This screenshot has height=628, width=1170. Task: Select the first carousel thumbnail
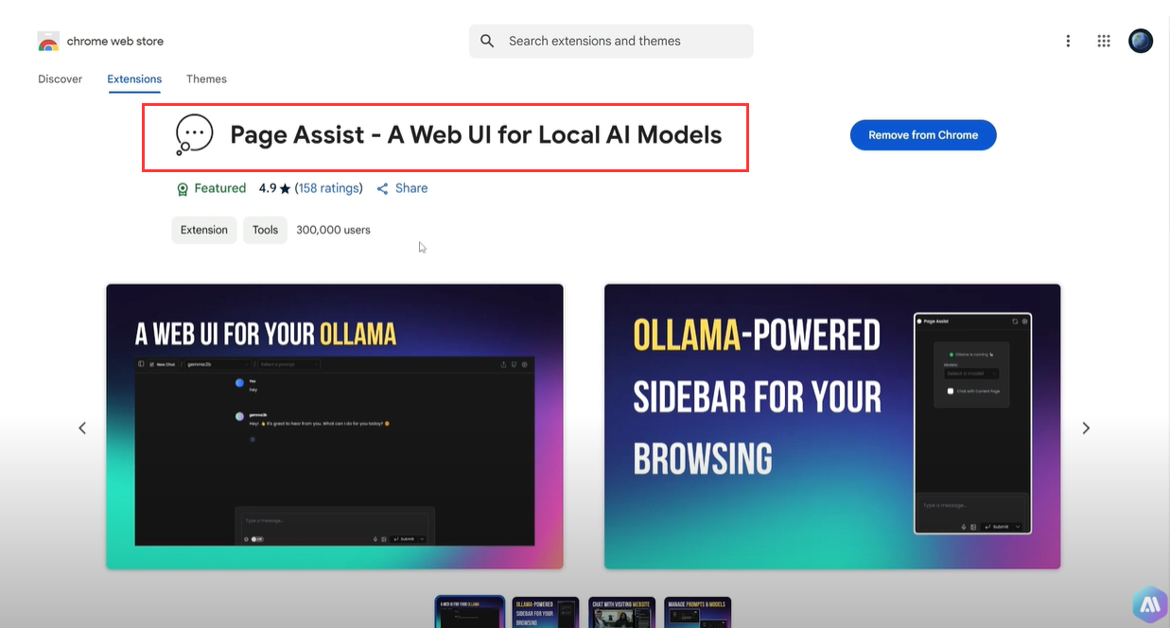click(470, 612)
